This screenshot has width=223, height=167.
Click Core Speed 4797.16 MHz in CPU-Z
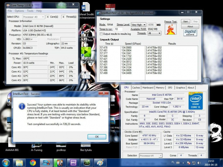point(149,136)
